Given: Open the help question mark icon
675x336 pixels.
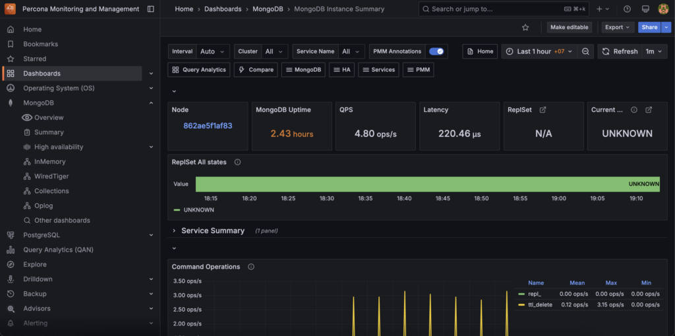Looking at the screenshot, I should pos(628,9).
